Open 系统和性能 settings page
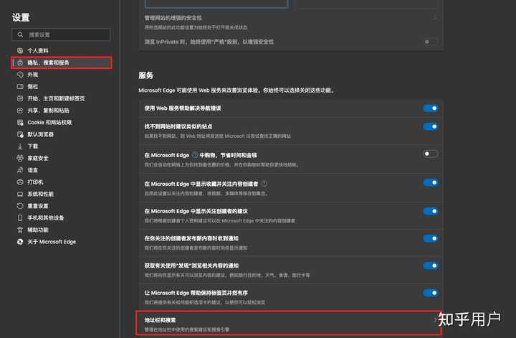Screen dimensions: 516x338 40,194
